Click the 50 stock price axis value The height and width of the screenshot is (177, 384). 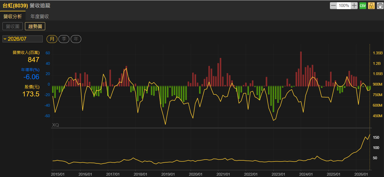(375, 158)
